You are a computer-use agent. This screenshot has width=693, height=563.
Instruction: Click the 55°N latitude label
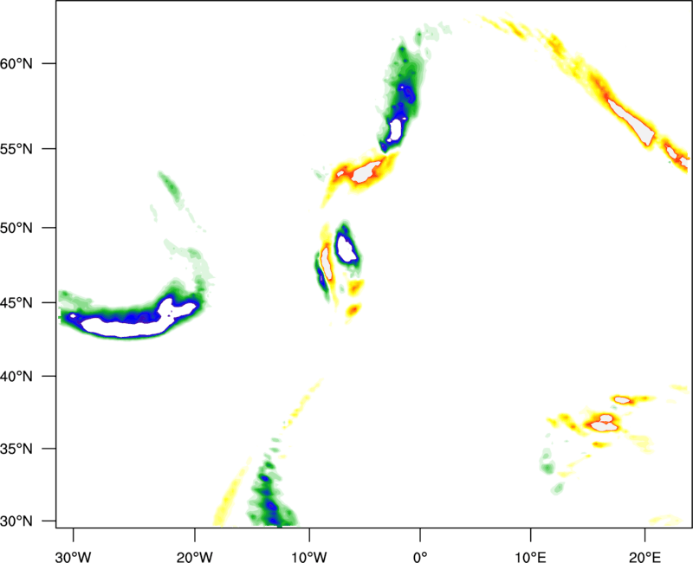pyautogui.click(x=16, y=149)
